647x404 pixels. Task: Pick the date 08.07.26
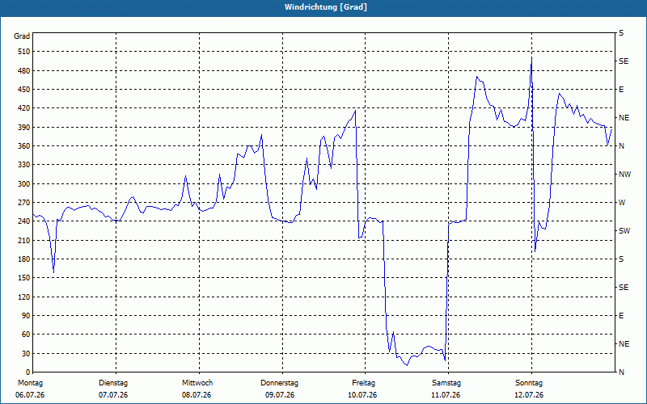tap(197, 395)
